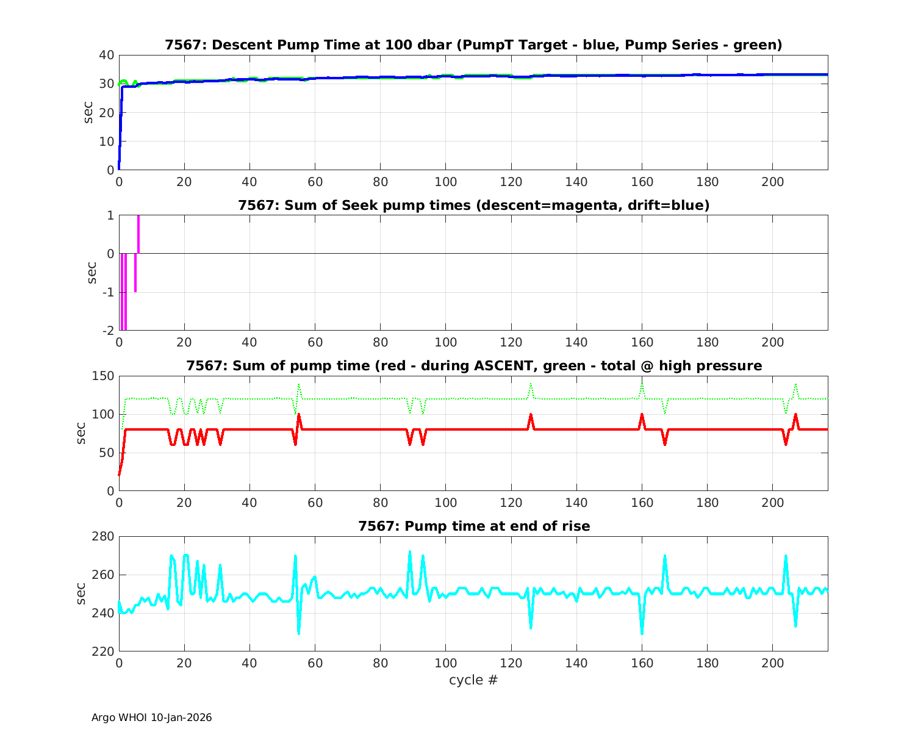Click the "Pump time at end of rise" title

pyautogui.click(x=473, y=526)
